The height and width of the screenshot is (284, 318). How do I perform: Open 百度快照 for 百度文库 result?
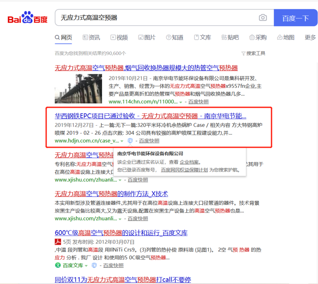click(x=114, y=266)
